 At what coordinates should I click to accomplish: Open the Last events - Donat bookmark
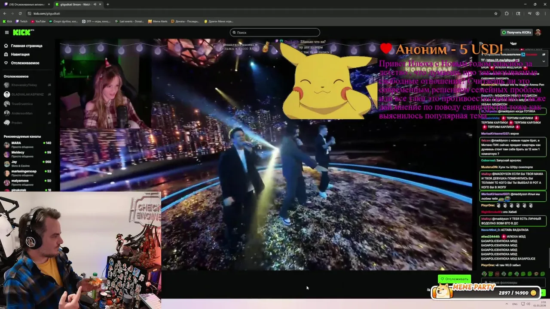129,21
